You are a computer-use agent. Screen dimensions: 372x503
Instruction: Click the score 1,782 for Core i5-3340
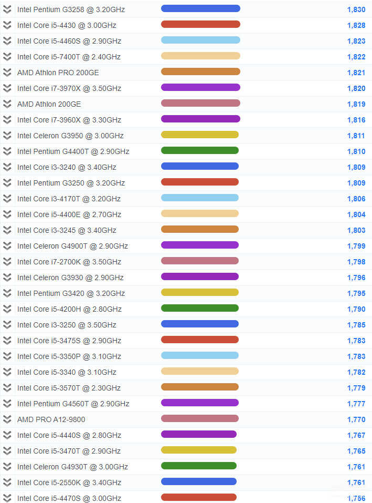point(356,372)
